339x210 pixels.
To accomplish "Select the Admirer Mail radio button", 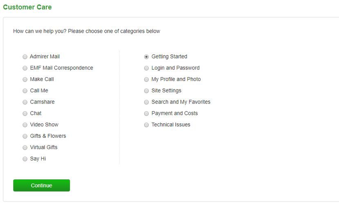I will click(x=25, y=57).
